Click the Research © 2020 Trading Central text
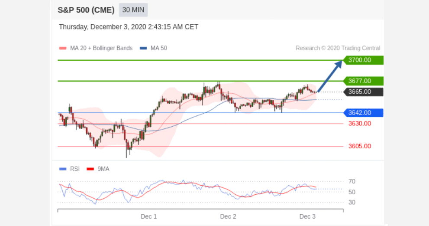Viewport: 429px width, 226px height. coord(338,48)
